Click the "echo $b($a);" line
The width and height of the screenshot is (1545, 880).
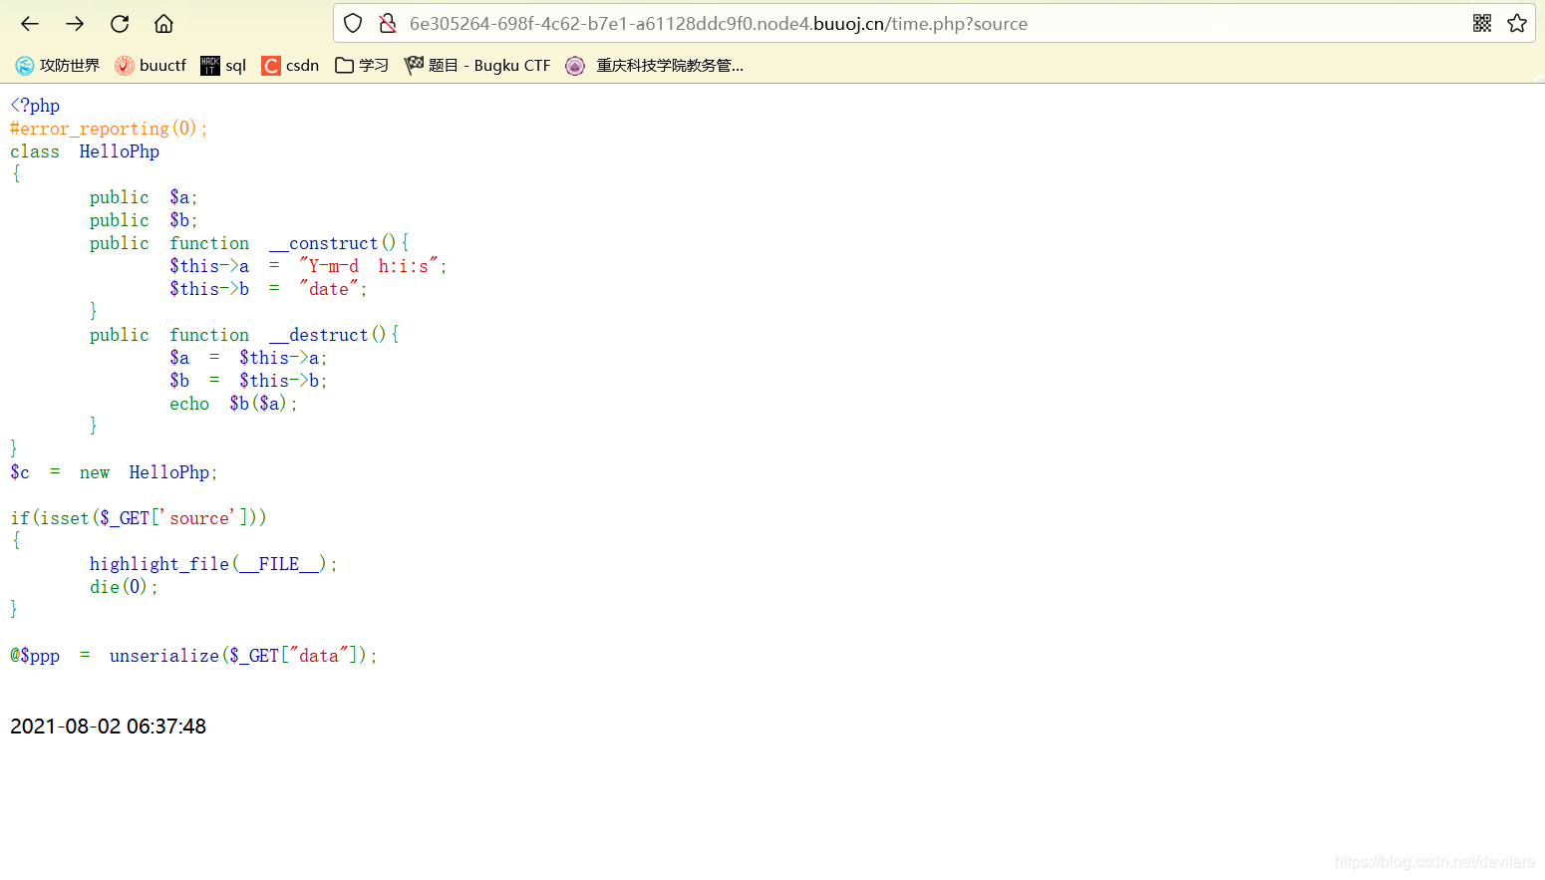233,404
